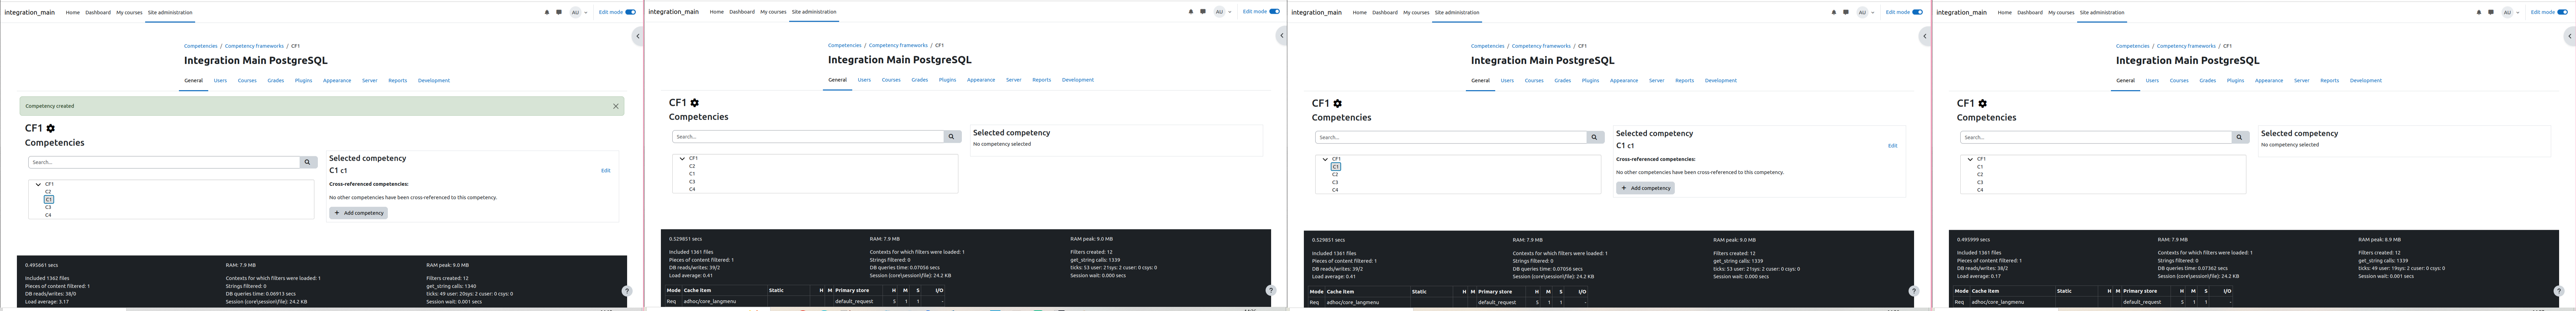Open AU user menu in leftmost panel
Image resolution: width=2576 pixels, height=311 pixels.
coord(578,12)
